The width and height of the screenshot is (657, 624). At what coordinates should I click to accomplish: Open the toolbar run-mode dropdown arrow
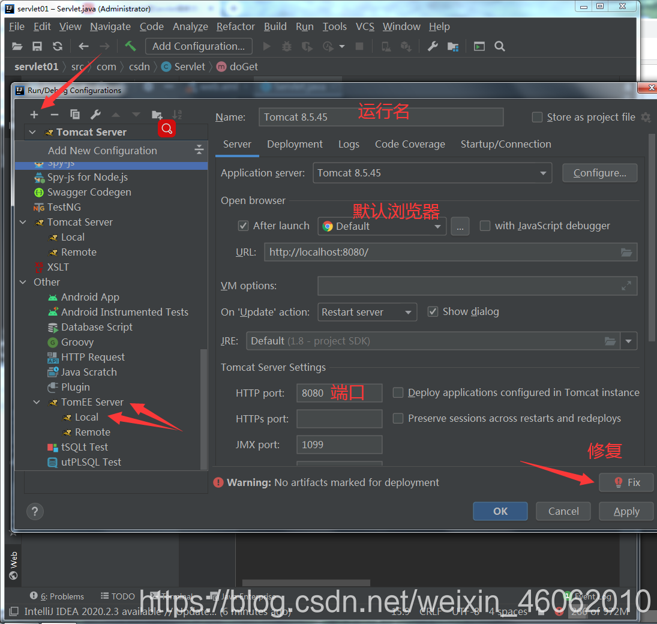tap(342, 47)
